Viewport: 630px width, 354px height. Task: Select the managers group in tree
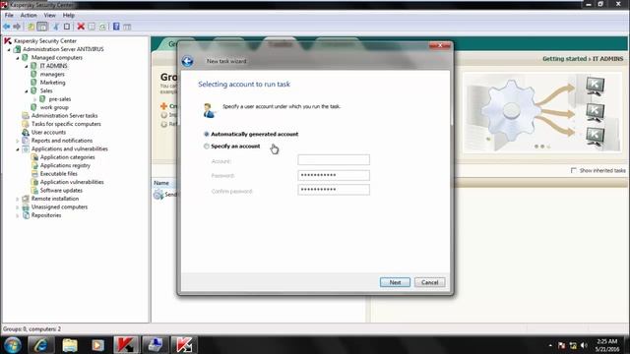52,75
